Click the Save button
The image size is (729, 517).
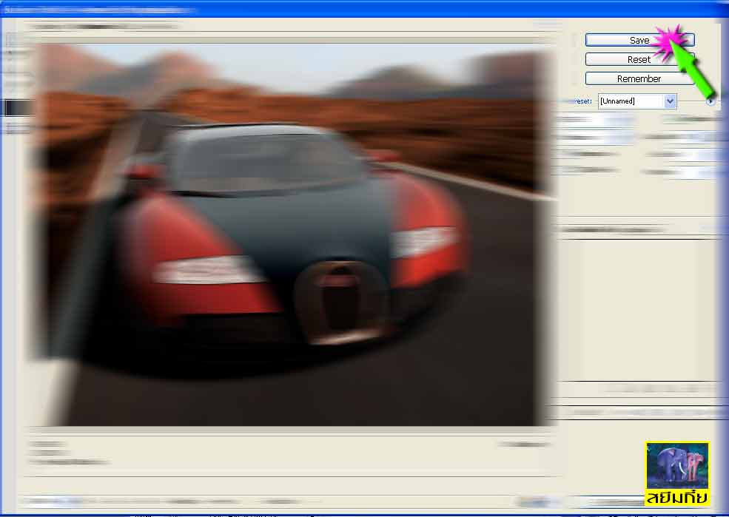coord(639,40)
